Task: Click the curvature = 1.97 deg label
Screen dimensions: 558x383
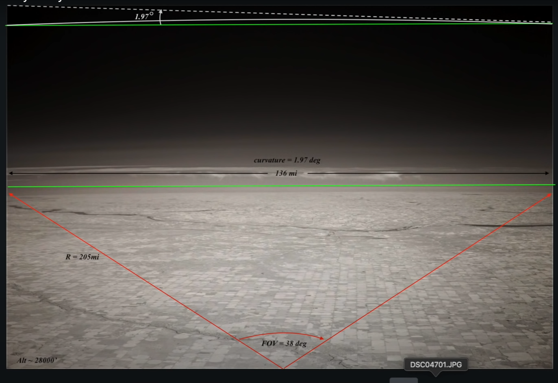Action: click(x=287, y=160)
